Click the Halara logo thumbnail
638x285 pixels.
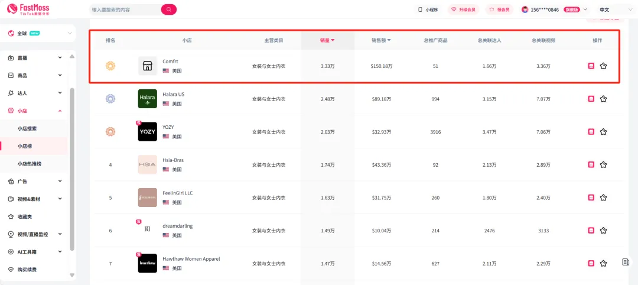(147, 99)
